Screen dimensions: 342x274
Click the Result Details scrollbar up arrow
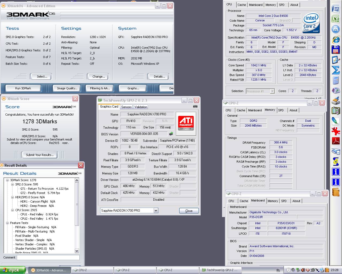pyautogui.click(x=77, y=180)
